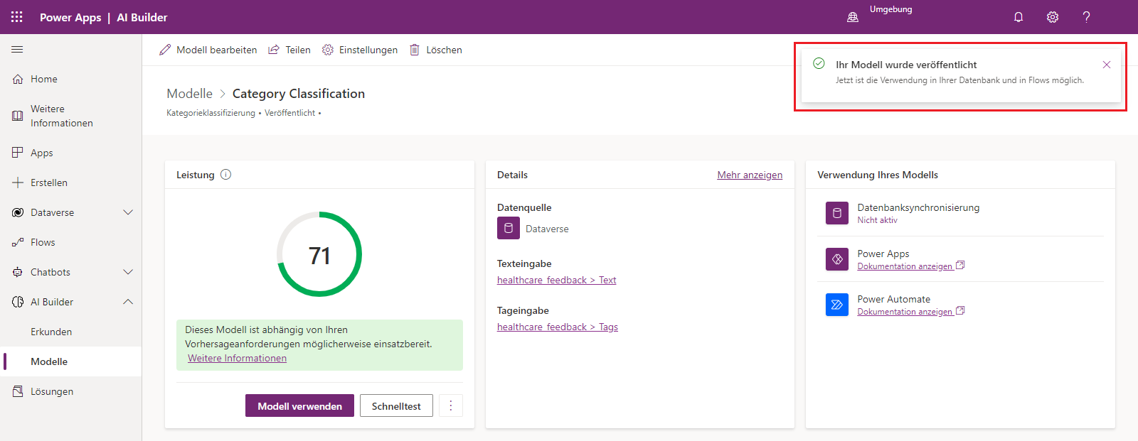
Task: Click the Power Apps header title
Action: click(x=70, y=17)
